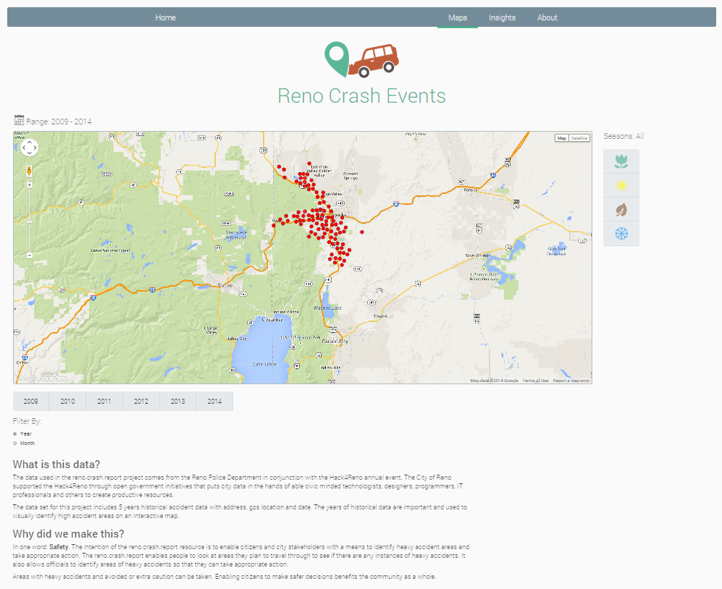
Task: Click the map zoom slider track
Action: click(x=30, y=220)
